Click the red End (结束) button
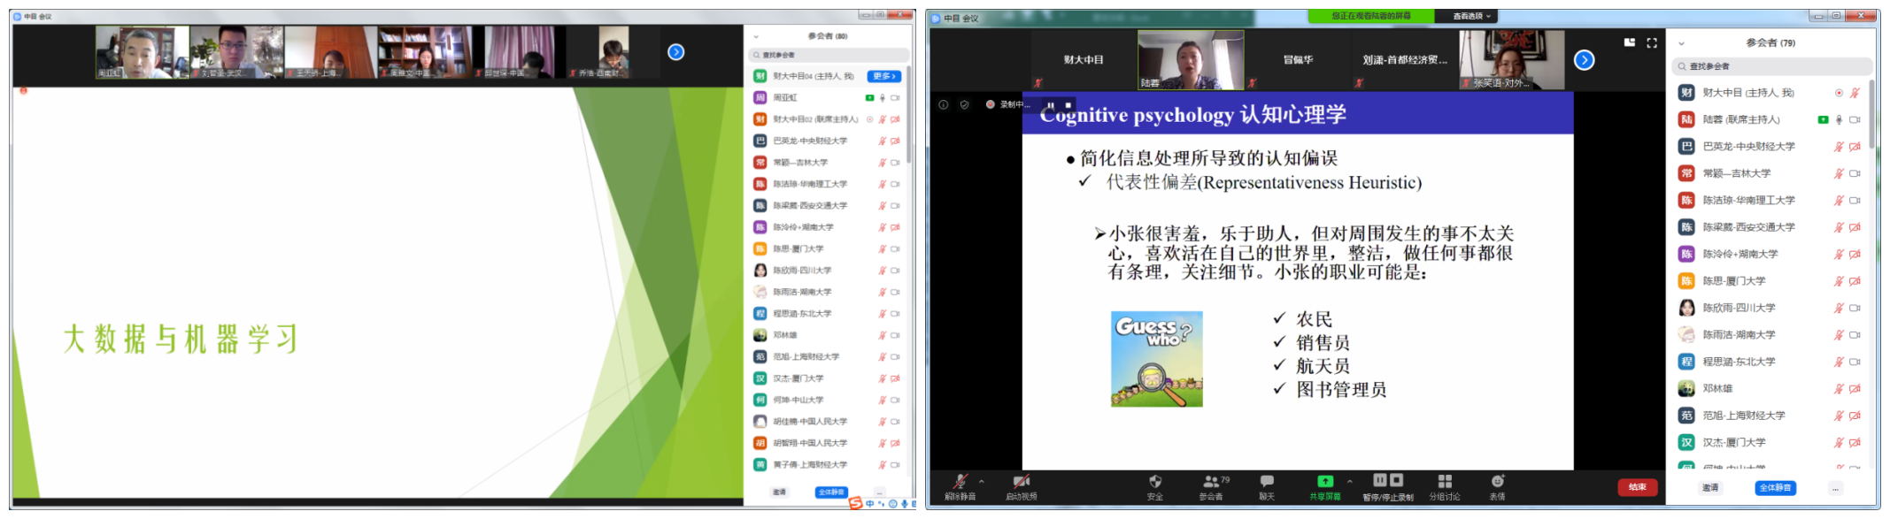The height and width of the screenshot is (519, 1890). pos(1637,487)
